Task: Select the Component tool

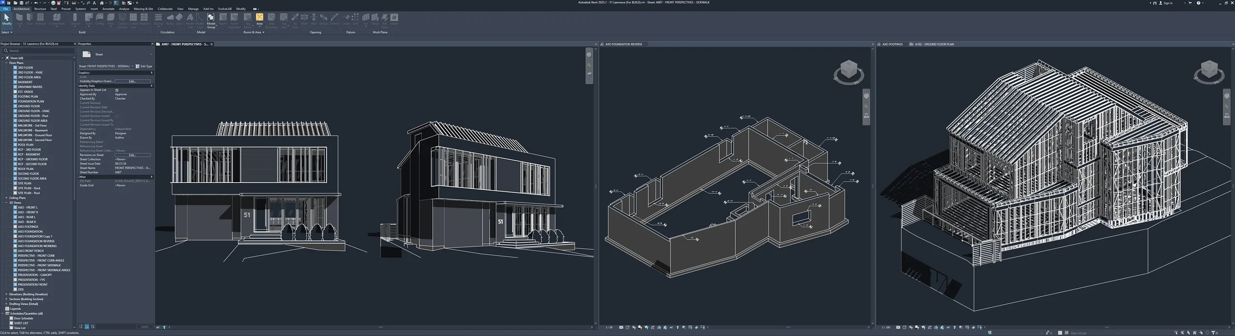Action: [x=57, y=19]
